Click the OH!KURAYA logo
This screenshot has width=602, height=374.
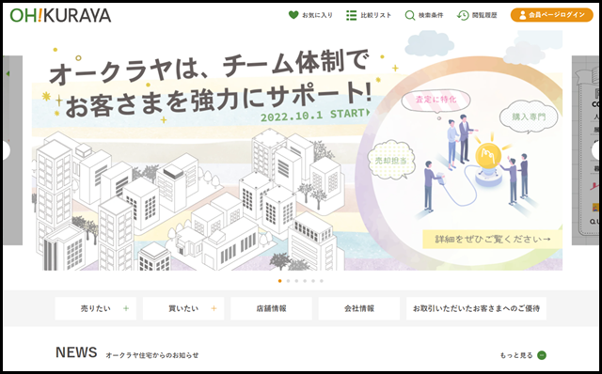tap(60, 15)
